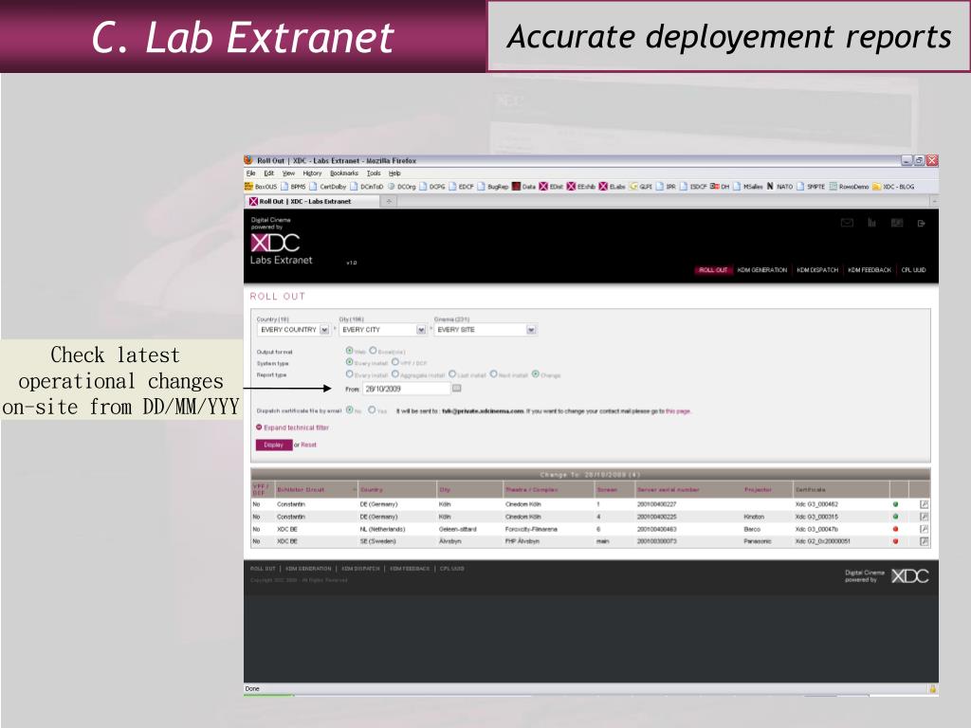Open the DCinToD bookmark
Viewport: 971px width, 728px height.
pyautogui.click(x=367, y=187)
